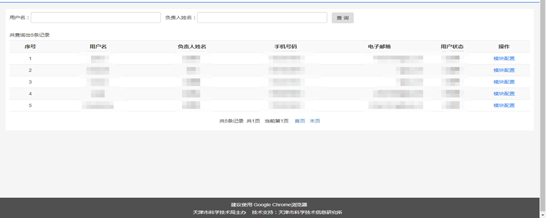The width and height of the screenshot is (546, 218).
Task: Click the 共查询出5条记录 text
Action: 30,35
